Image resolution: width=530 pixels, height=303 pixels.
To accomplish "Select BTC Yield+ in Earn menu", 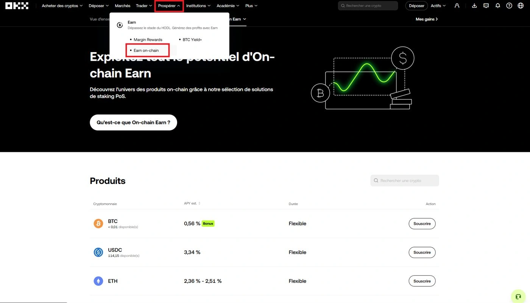I will click(192, 40).
